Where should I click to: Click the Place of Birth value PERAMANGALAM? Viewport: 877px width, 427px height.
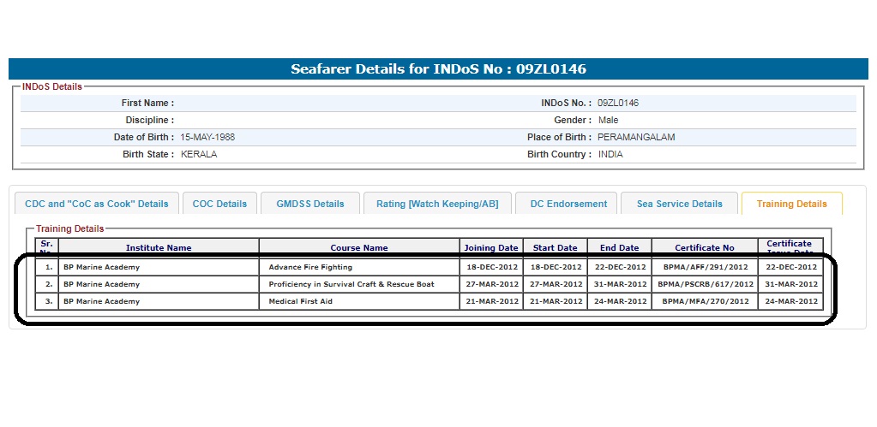tap(636, 137)
